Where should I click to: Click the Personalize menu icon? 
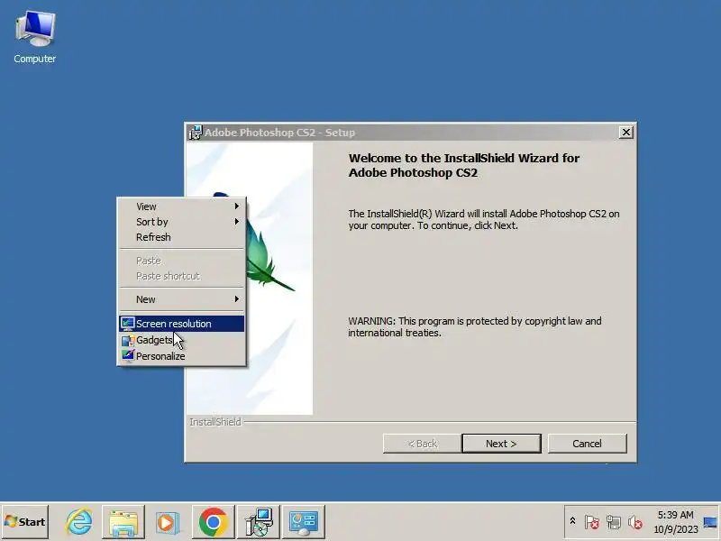coord(128,355)
